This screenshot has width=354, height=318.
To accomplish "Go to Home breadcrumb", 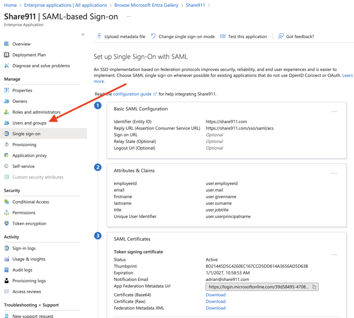I will 11,5.
